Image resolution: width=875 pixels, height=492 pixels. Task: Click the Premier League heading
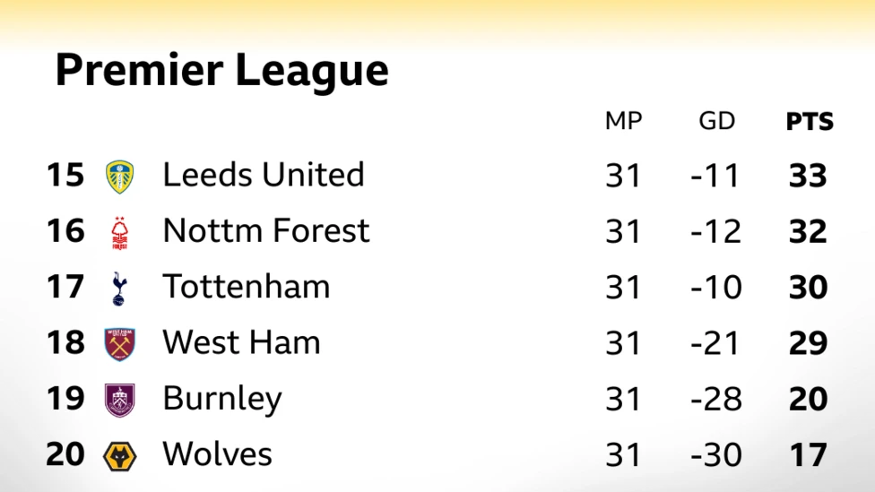[x=222, y=71]
